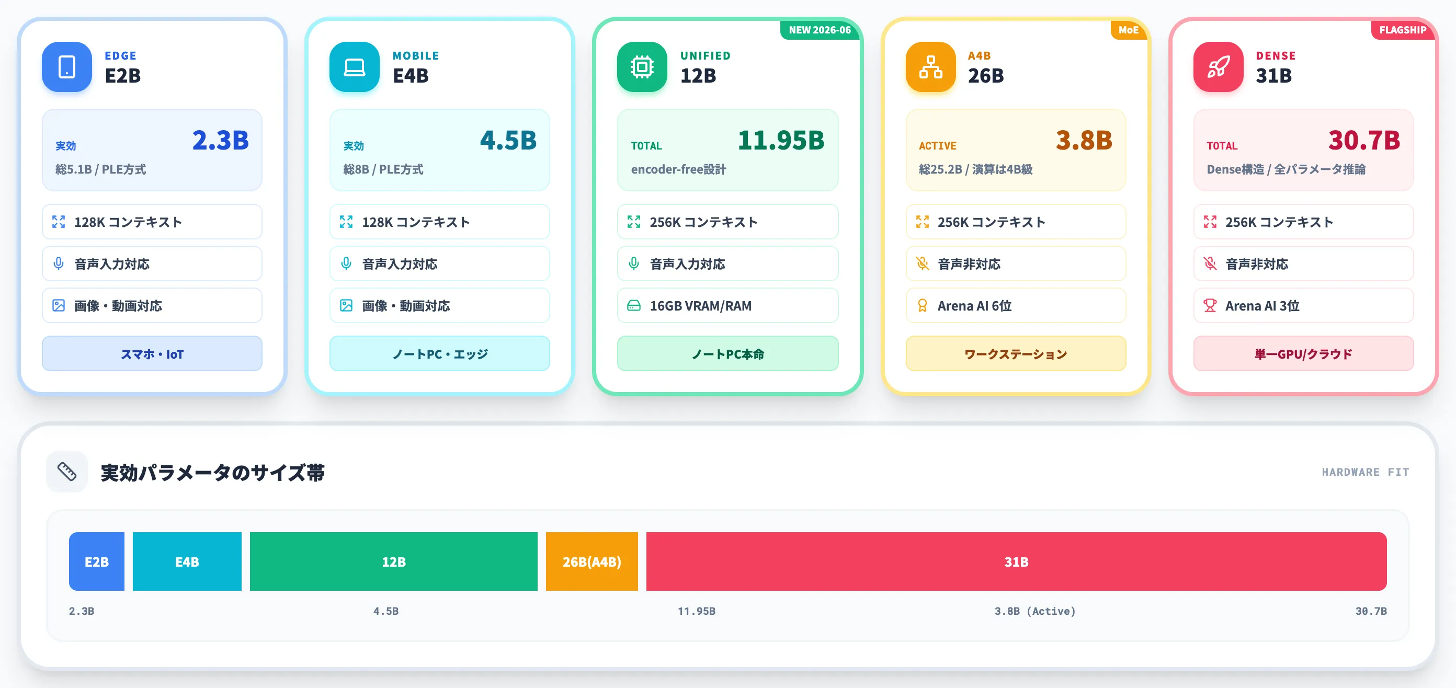Click the orange network icon on 26B card

[930, 66]
